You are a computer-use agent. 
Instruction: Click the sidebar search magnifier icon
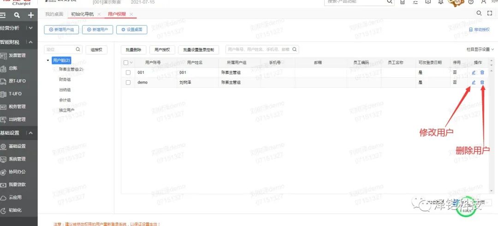(17, 15)
